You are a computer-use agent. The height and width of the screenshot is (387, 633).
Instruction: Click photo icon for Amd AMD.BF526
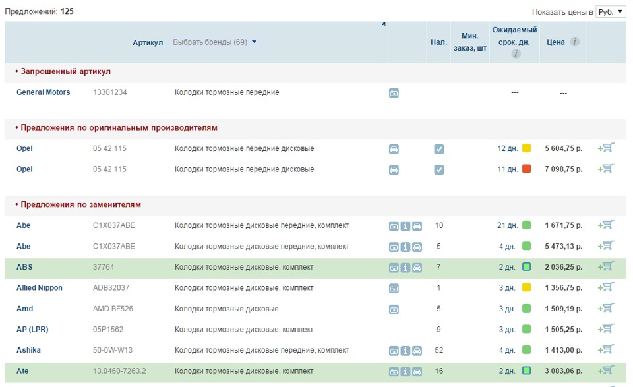tap(394, 309)
